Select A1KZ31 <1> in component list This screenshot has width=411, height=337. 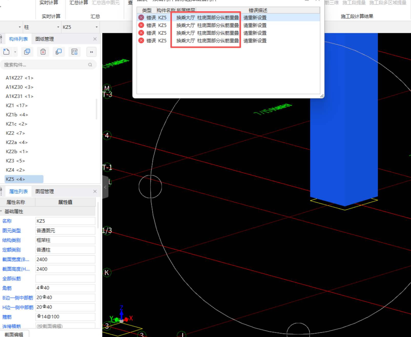click(x=19, y=96)
